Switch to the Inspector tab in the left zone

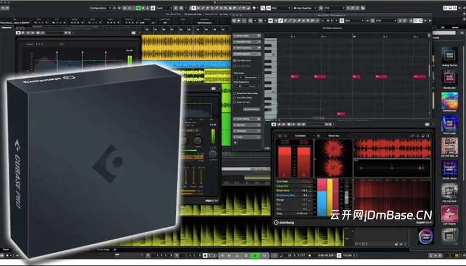click(x=6, y=27)
